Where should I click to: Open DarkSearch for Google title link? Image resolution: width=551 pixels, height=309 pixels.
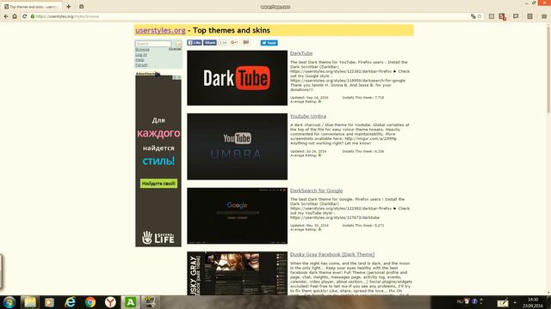pyautogui.click(x=316, y=191)
